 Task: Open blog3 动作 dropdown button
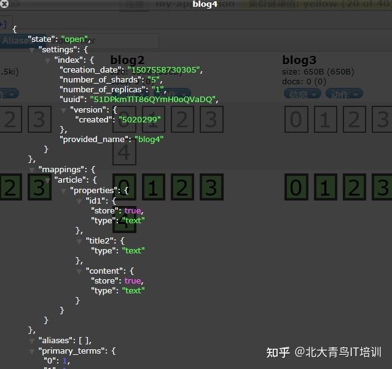(x=344, y=93)
